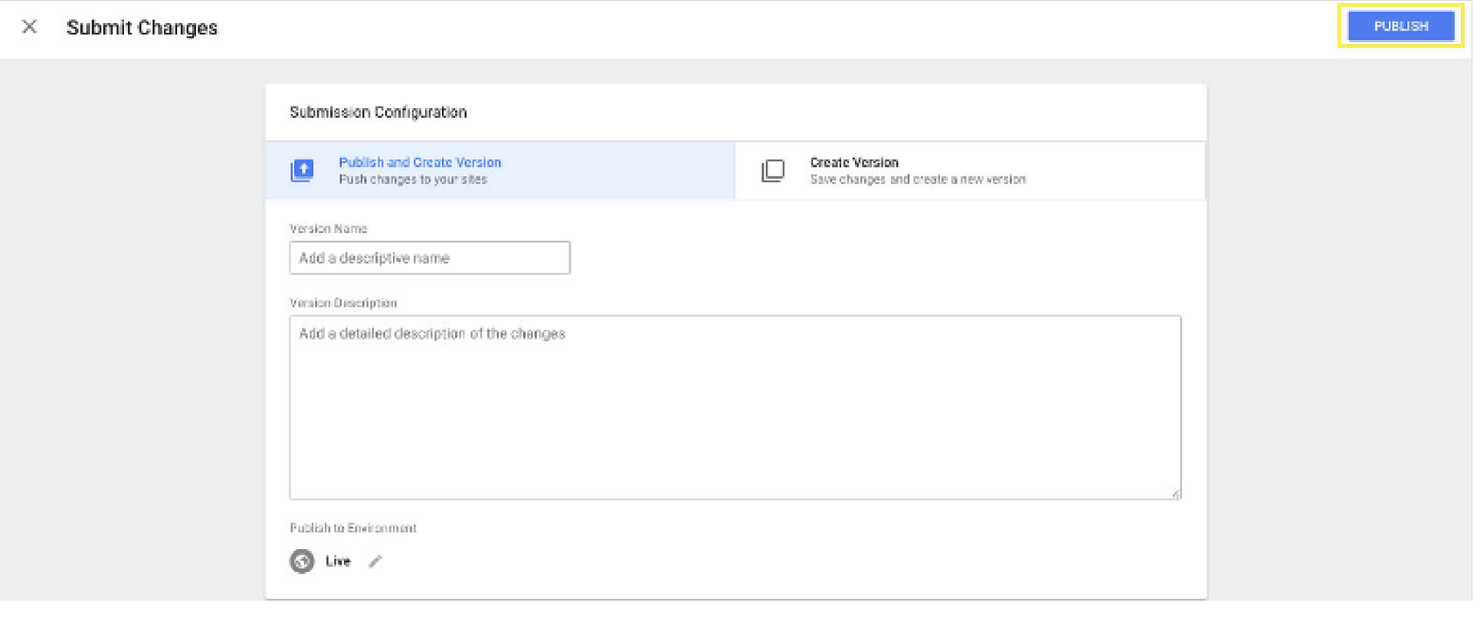Image resolution: width=1480 pixels, height=619 pixels.
Task: Edit the publish environment with the pencil icon
Action: [x=375, y=562]
